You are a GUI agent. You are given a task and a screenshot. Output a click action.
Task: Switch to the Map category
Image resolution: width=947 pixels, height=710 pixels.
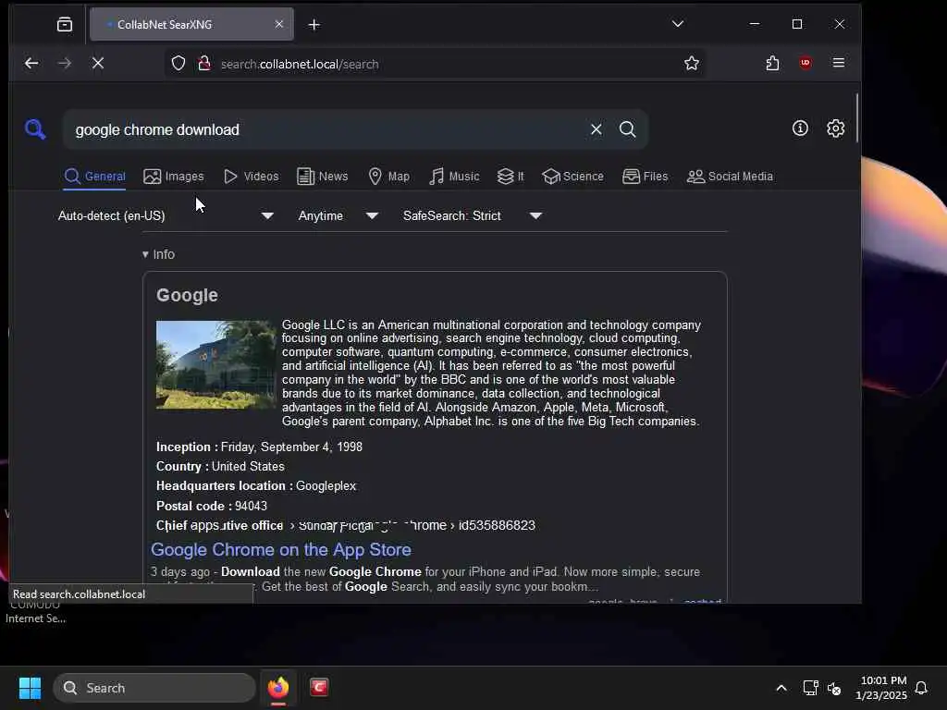(389, 177)
